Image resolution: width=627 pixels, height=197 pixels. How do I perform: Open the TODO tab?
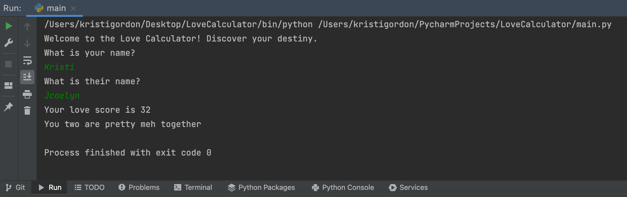coord(89,187)
